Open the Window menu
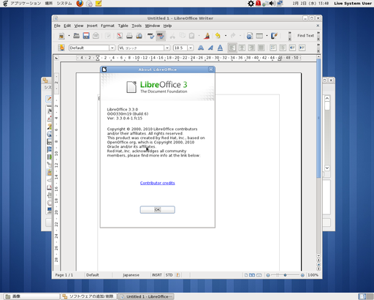Screen dimensions: 374x300 click(x=153, y=26)
